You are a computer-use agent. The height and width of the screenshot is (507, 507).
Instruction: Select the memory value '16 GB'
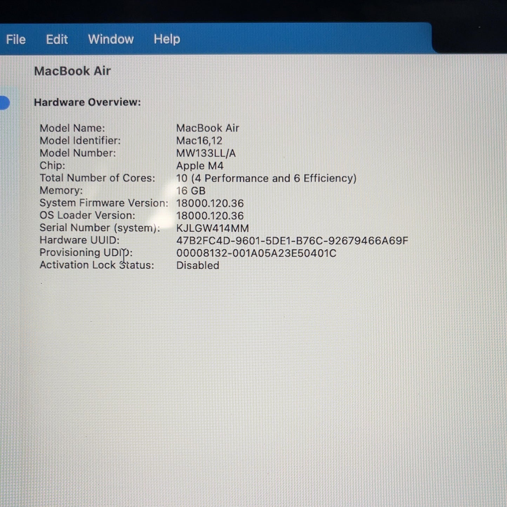tap(191, 191)
